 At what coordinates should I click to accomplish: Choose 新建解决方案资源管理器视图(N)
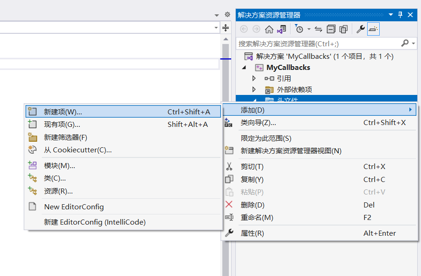tap(319, 151)
